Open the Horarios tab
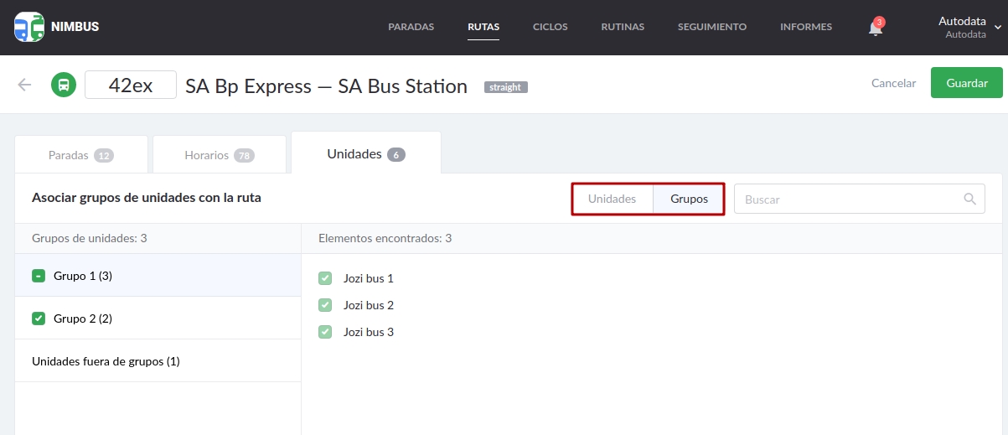The width and height of the screenshot is (1008, 435). 219,155
